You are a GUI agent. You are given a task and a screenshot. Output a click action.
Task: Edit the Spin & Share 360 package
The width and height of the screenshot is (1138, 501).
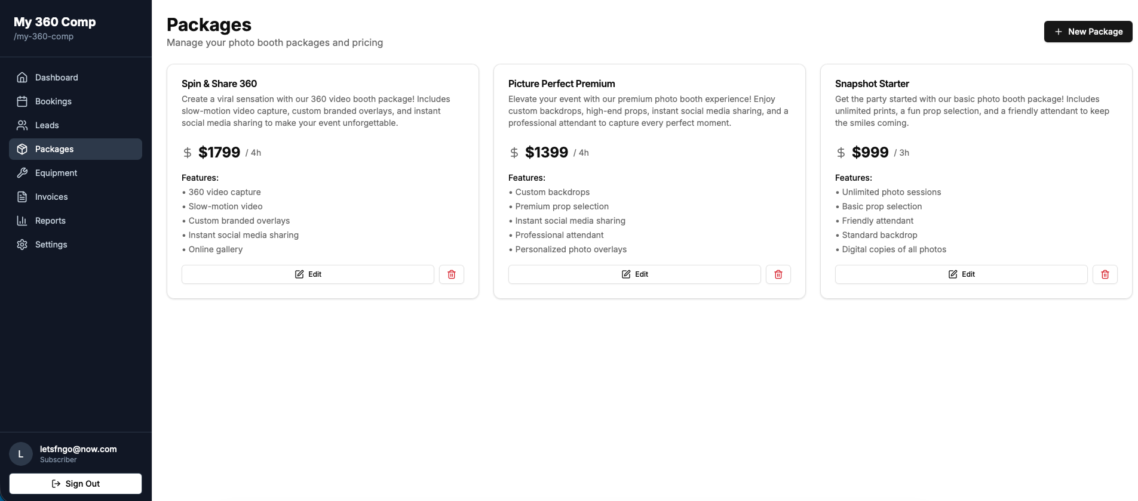tap(308, 274)
